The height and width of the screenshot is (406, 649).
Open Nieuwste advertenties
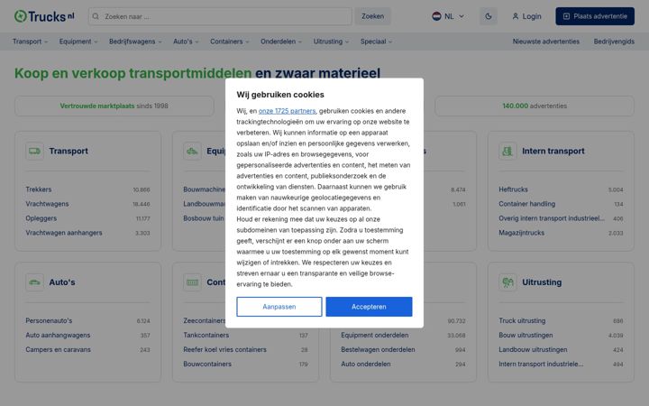(546, 42)
